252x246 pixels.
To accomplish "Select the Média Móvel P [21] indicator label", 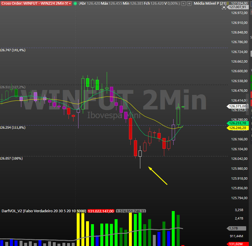I will coord(210,3).
